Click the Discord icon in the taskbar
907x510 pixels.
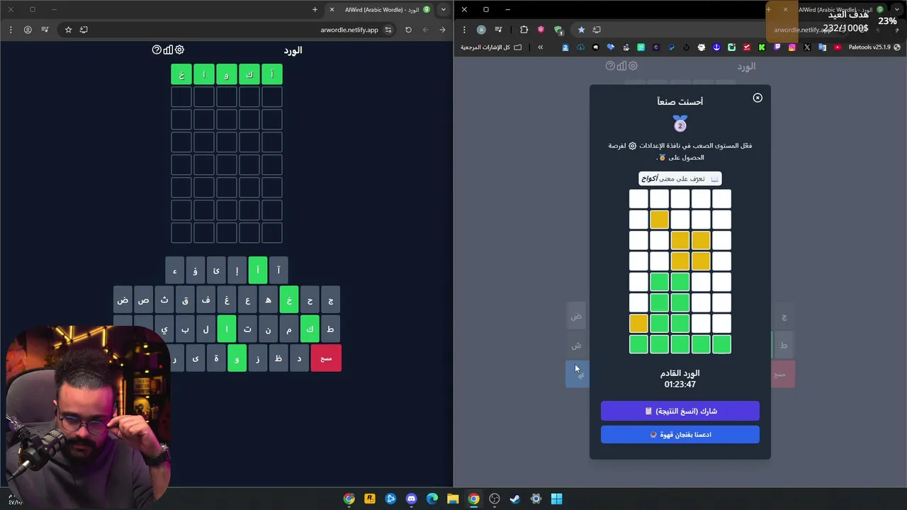411,499
